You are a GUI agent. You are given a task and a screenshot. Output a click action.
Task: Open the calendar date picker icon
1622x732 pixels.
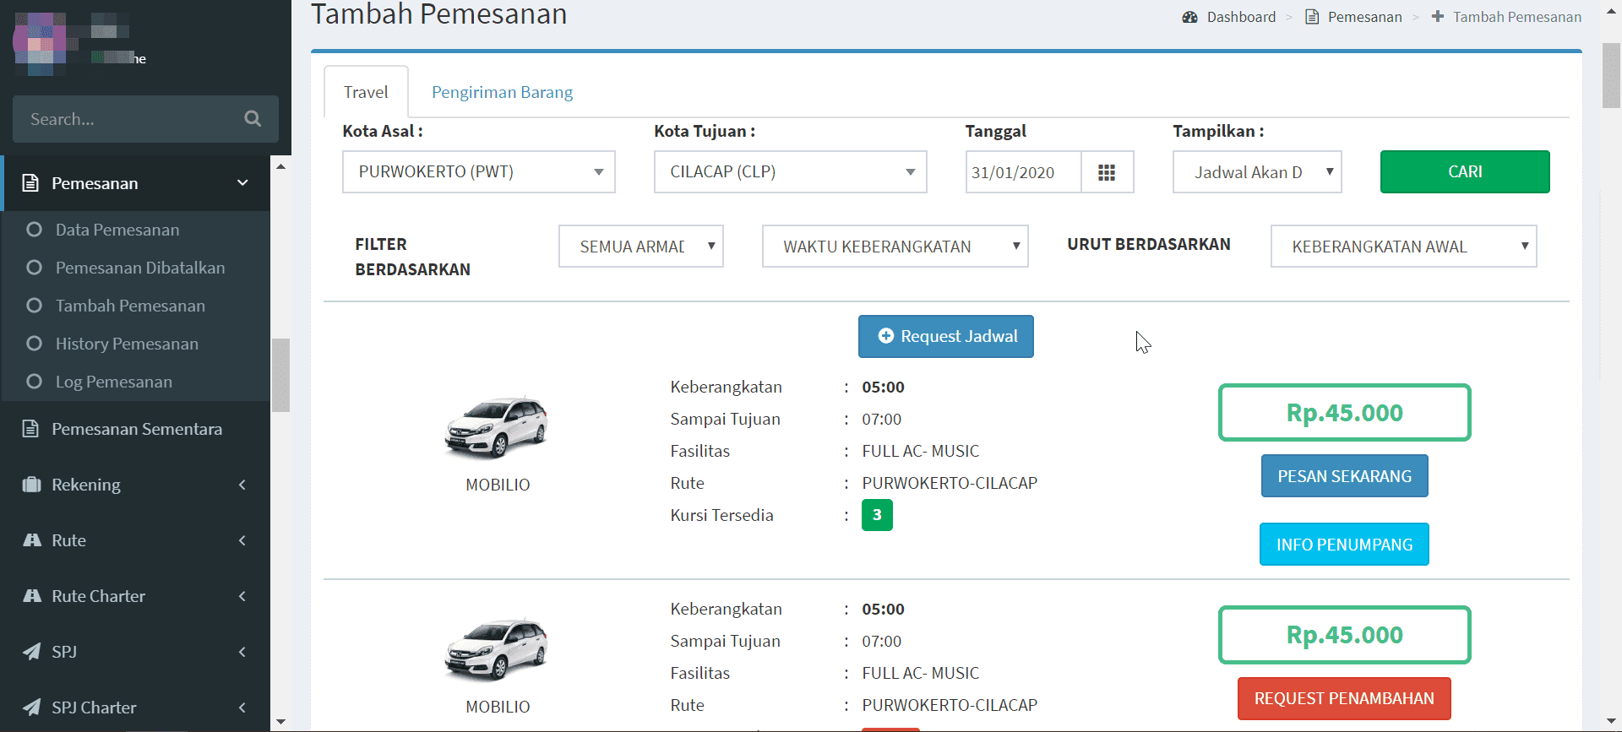pos(1107,172)
